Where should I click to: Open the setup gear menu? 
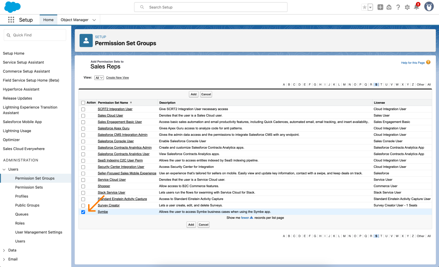point(407,7)
